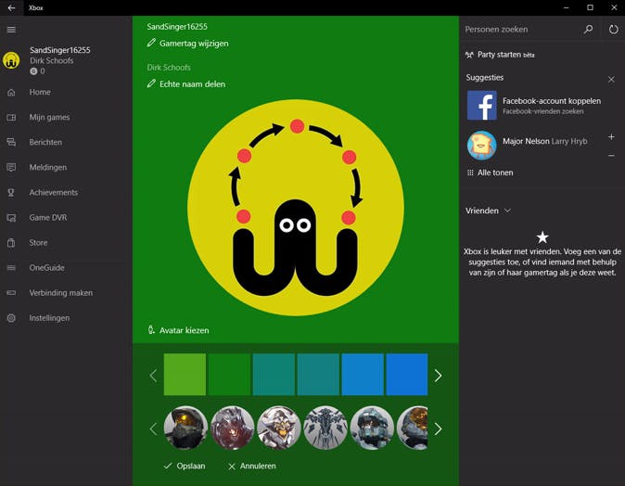
Task: Click Major Nelson avatar picture
Action: [482, 145]
